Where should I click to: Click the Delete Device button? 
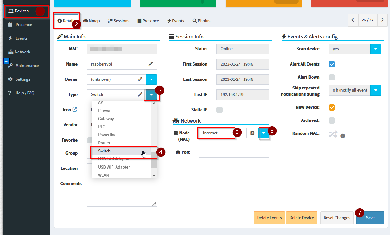click(x=302, y=218)
